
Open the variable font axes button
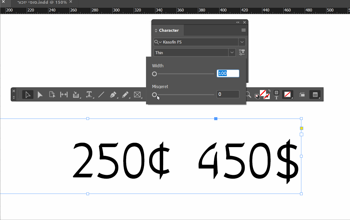[242, 52]
